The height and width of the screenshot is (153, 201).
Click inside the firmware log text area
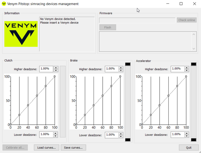pyautogui.click(x=145, y=41)
